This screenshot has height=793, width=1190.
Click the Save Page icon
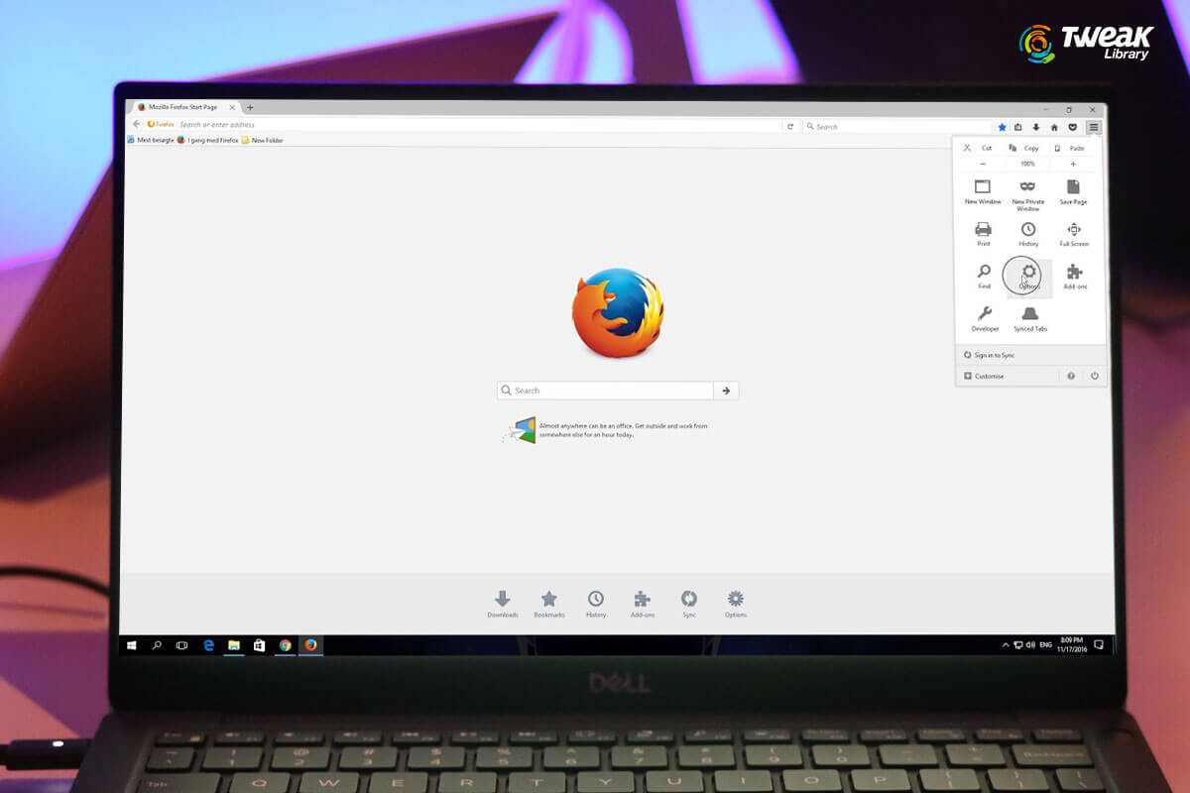1073,188
